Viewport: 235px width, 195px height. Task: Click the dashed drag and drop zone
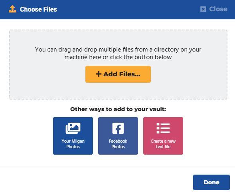[118, 65]
